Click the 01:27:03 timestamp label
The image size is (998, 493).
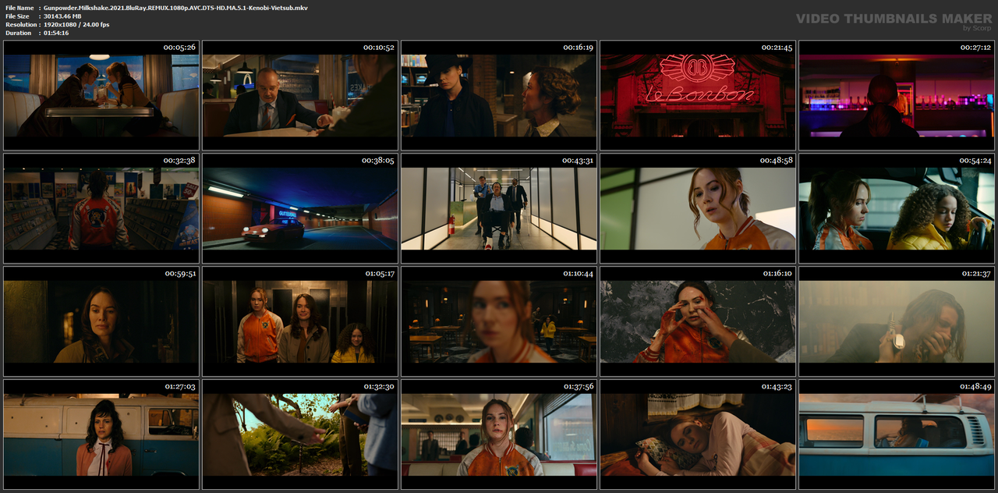pos(180,386)
